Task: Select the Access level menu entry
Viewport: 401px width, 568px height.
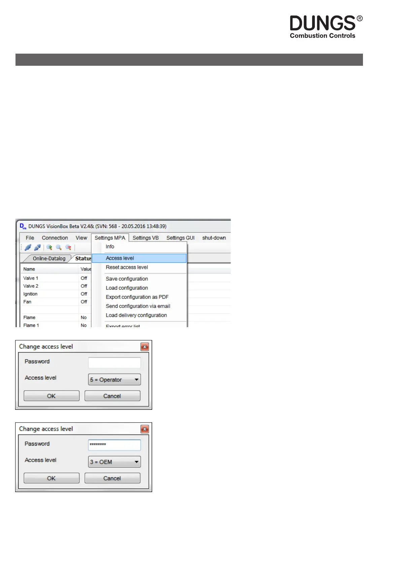Action: [x=139, y=258]
